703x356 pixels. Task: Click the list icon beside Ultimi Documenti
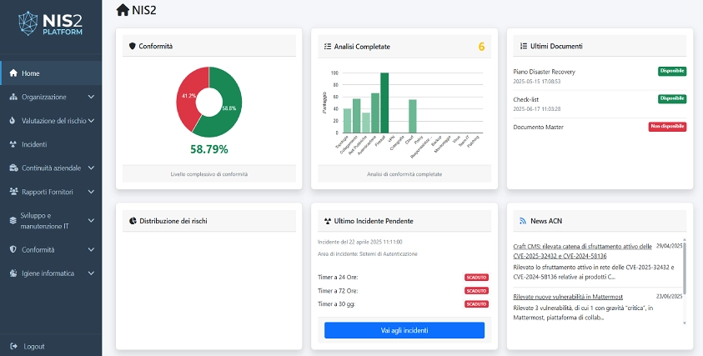pos(522,46)
